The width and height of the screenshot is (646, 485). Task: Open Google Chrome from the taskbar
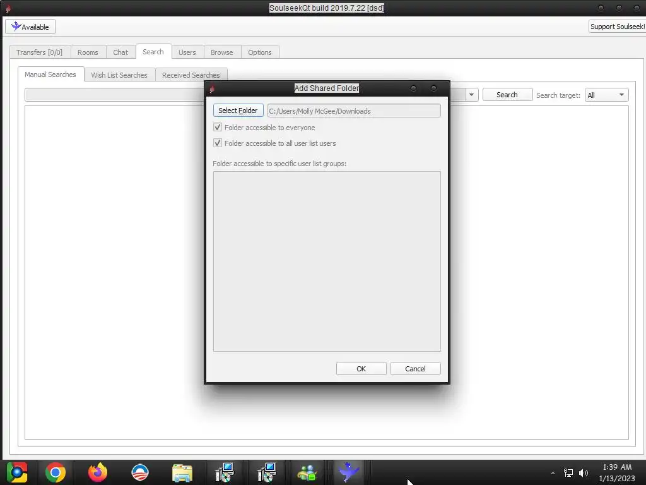[x=56, y=472]
